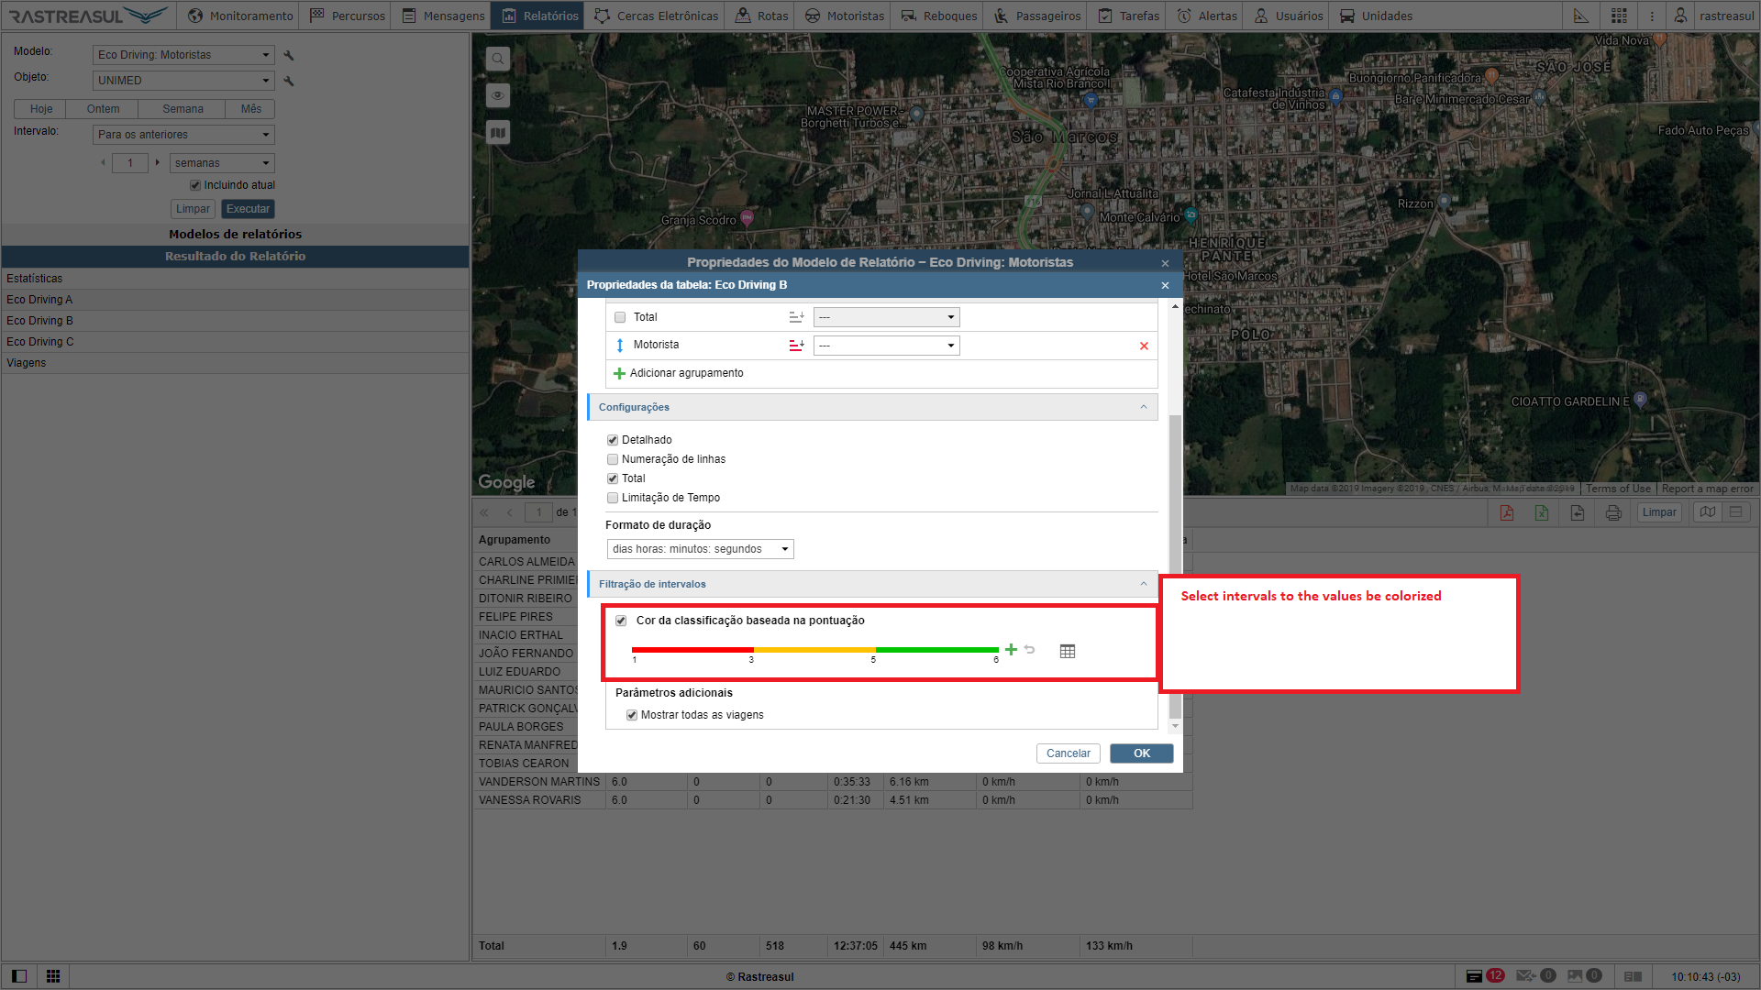This screenshot has width=1761, height=990.
Task: Open the Formato de duração dropdown
Action: pyautogui.click(x=700, y=549)
